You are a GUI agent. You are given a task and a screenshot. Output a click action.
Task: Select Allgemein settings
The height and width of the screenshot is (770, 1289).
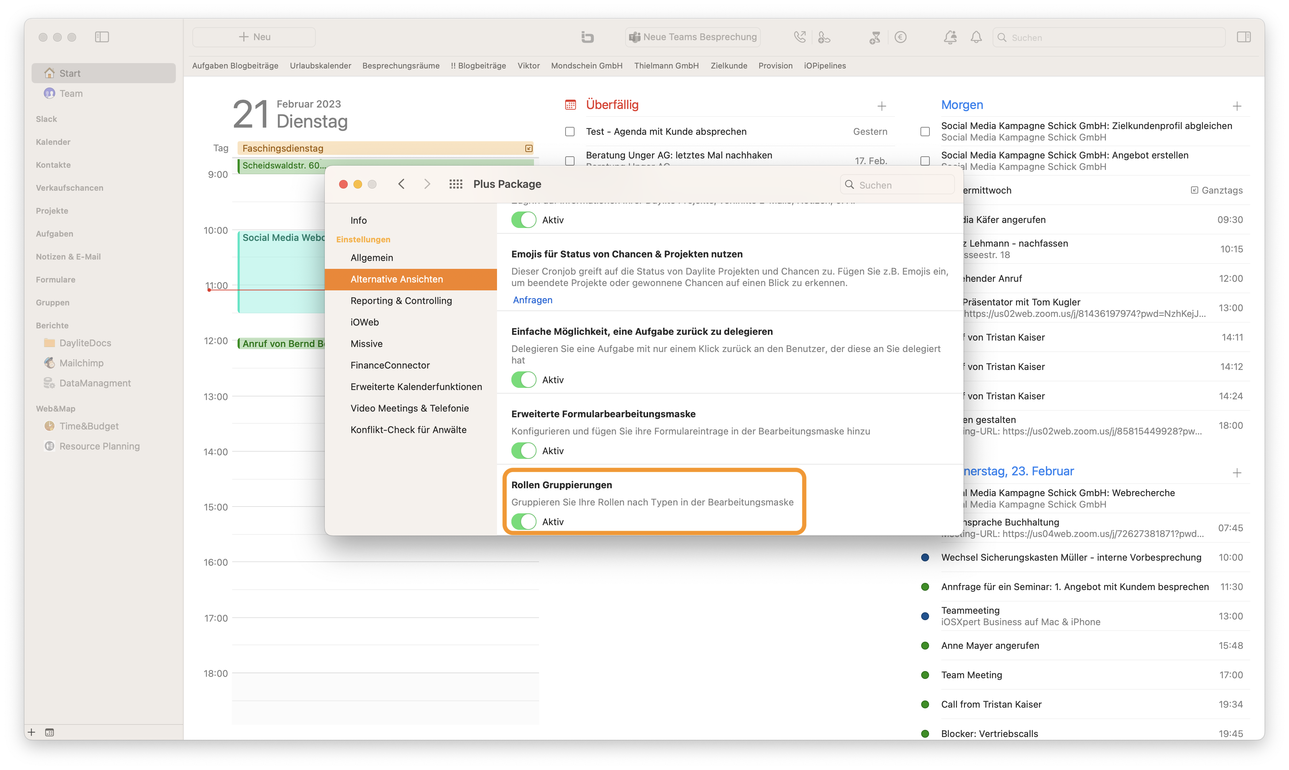point(372,257)
